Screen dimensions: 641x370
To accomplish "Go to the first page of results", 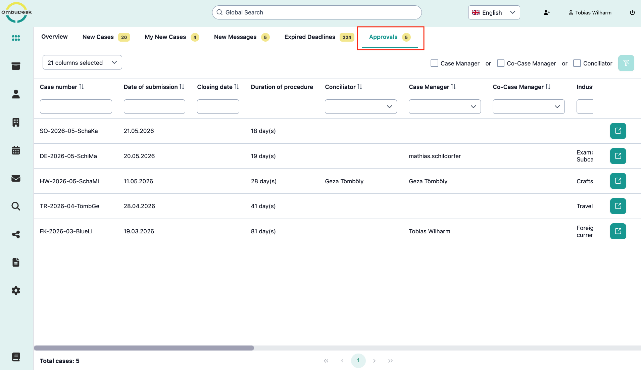I will (x=326, y=361).
